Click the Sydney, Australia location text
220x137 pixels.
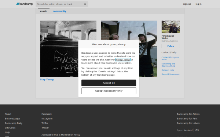click(x=169, y=41)
